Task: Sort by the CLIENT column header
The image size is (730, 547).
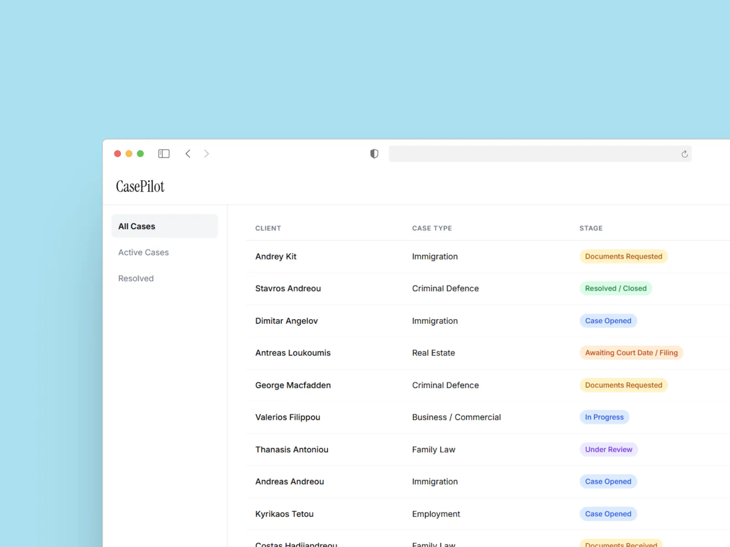Action: click(268, 228)
